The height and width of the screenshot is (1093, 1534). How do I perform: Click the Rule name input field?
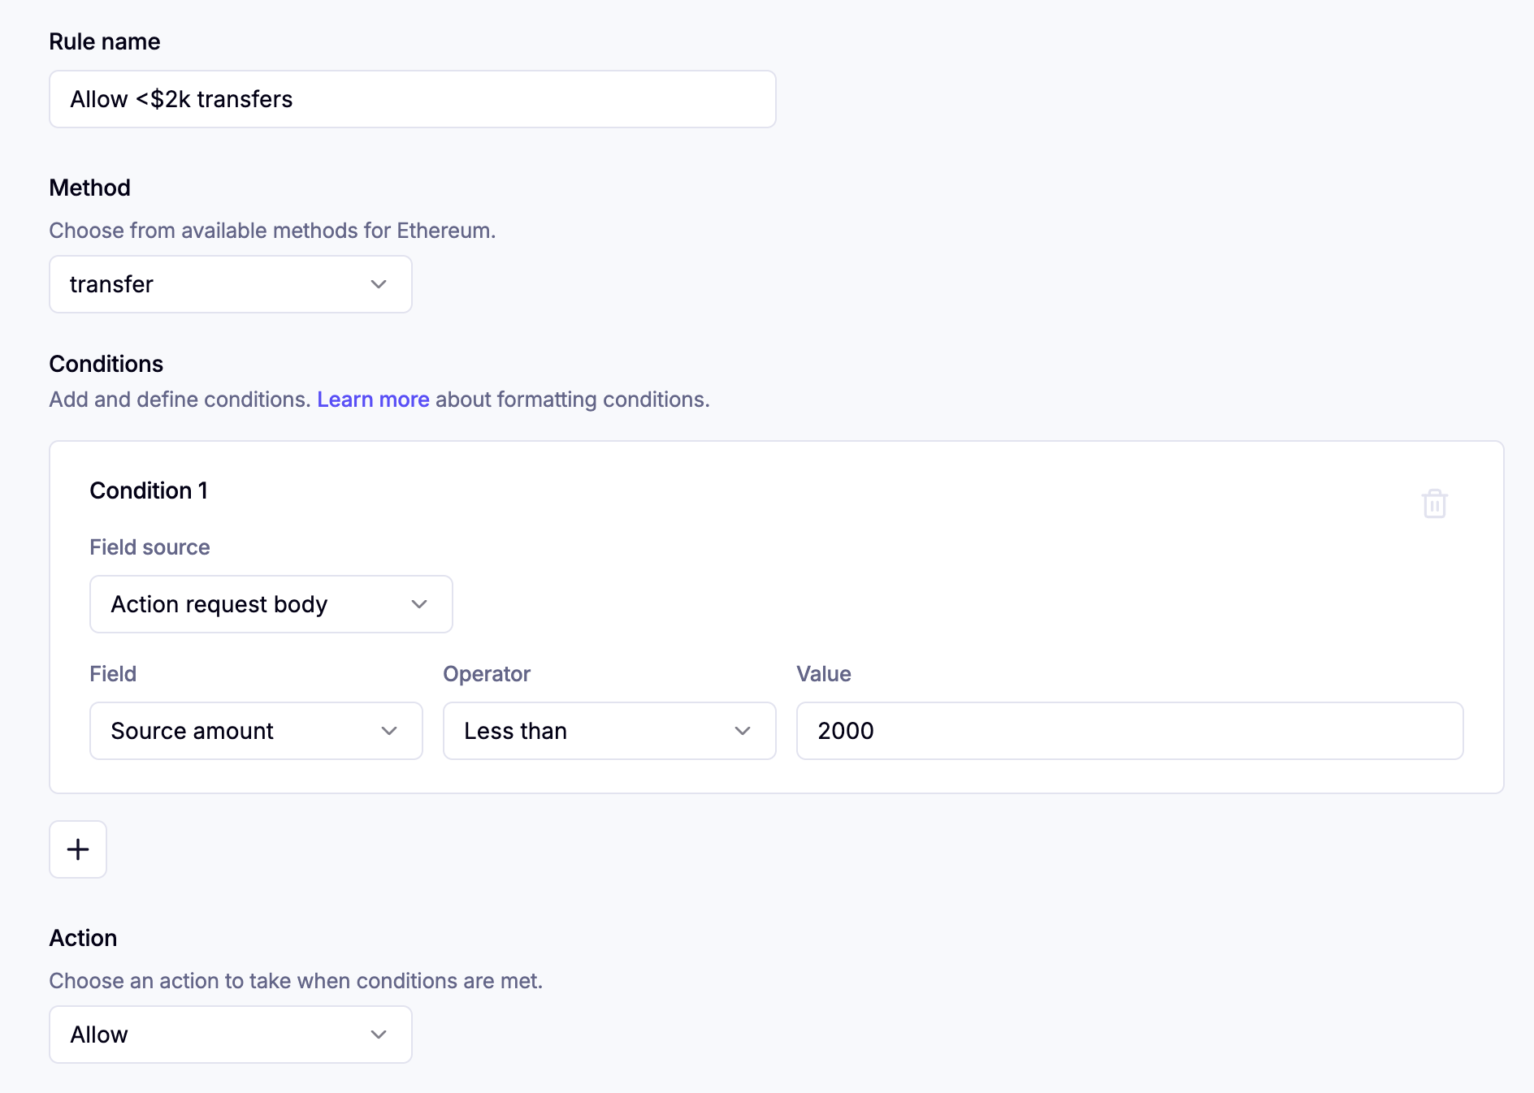coord(413,99)
